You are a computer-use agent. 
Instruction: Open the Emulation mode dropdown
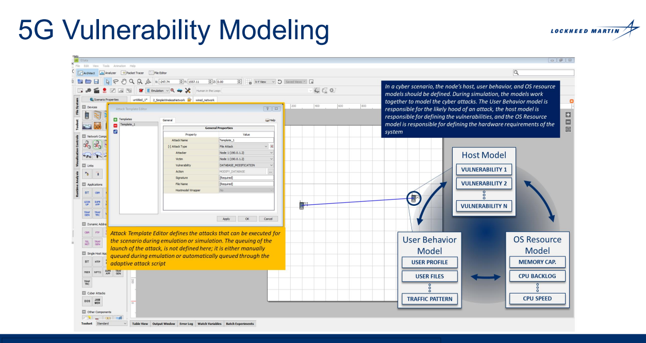(157, 90)
